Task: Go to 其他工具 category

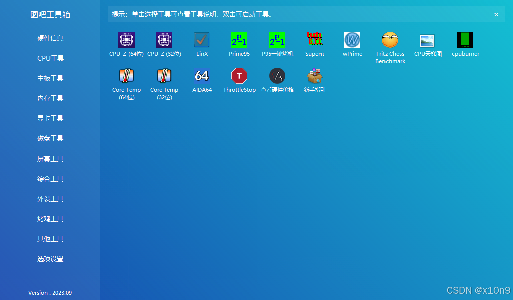Action: (x=50, y=239)
